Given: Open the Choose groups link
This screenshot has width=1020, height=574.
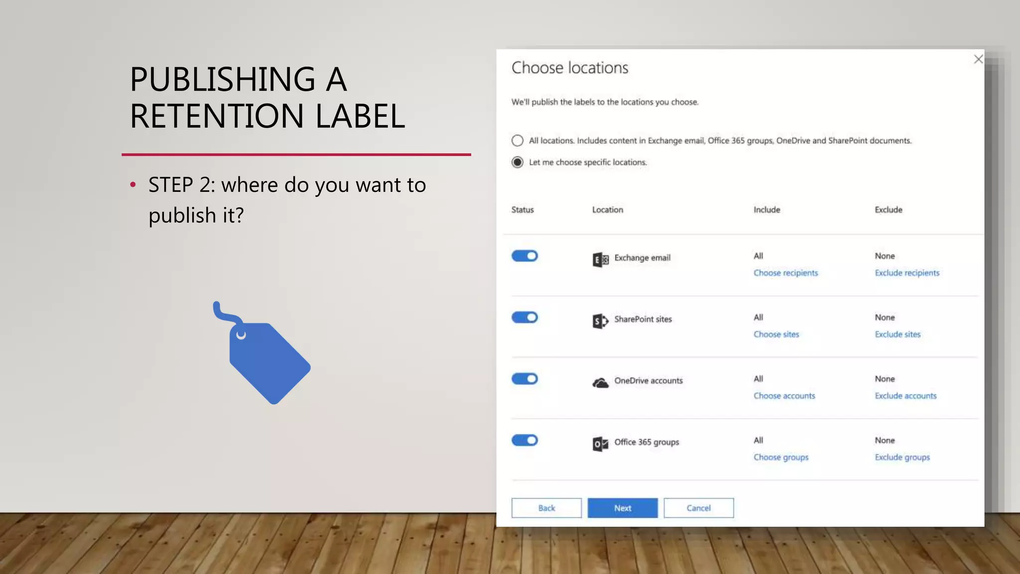Looking at the screenshot, I should point(781,457).
